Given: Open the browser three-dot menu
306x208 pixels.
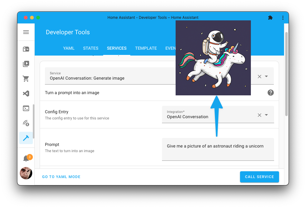Looking at the screenshot, I should (283, 18).
